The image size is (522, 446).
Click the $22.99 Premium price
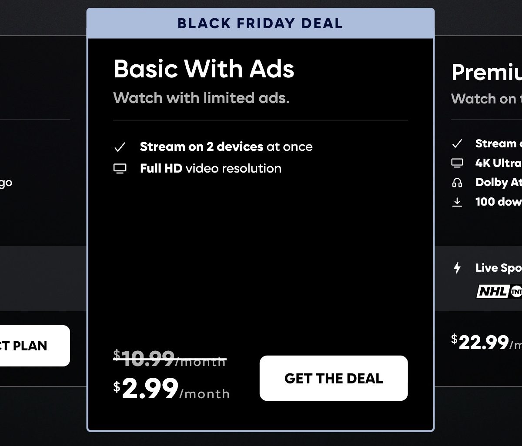tap(484, 343)
